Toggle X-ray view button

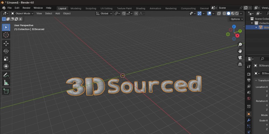pos(219,13)
